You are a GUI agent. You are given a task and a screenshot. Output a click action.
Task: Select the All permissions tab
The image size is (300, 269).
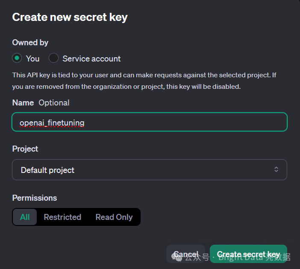(x=25, y=217)
